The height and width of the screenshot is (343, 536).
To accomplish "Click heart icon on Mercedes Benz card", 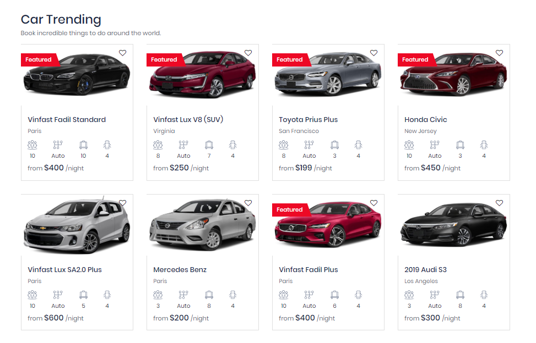I will click(248, 203).
